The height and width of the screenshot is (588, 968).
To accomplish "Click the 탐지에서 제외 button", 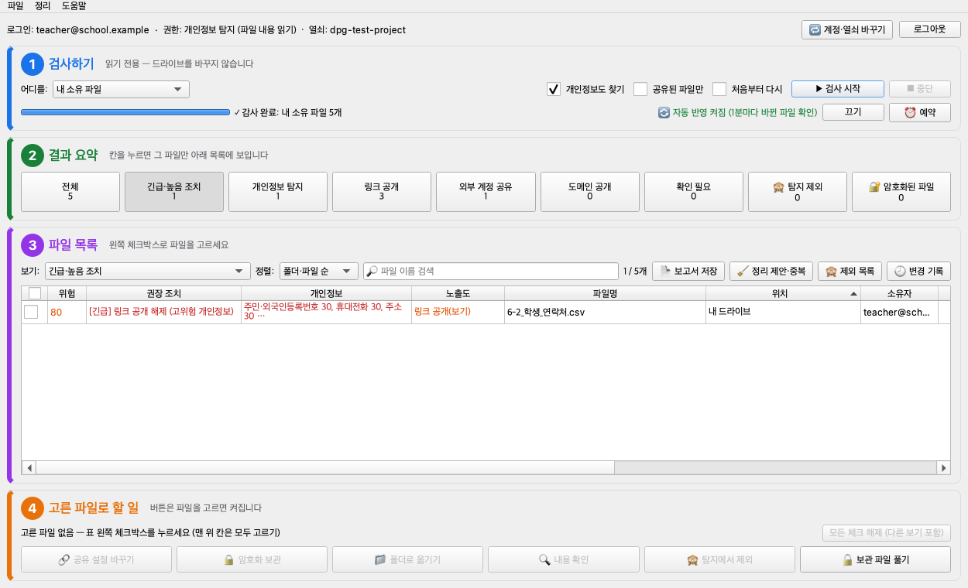I will point(719,559).
